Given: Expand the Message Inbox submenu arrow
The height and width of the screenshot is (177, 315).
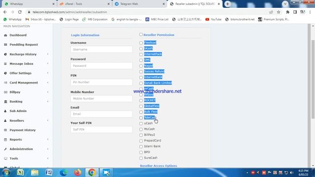Looking at the screenshot, I should (48, 63).
